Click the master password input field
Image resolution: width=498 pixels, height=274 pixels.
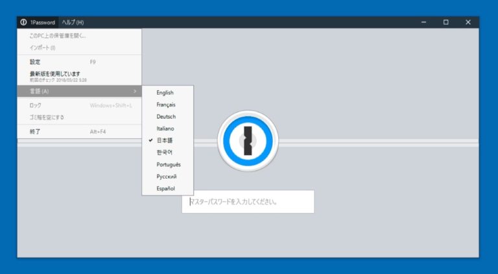tap(248, 202)
